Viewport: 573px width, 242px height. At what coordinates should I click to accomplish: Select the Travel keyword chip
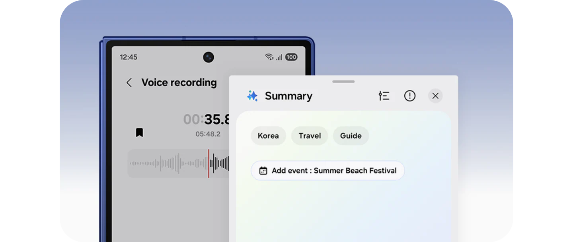click(310, 136)
